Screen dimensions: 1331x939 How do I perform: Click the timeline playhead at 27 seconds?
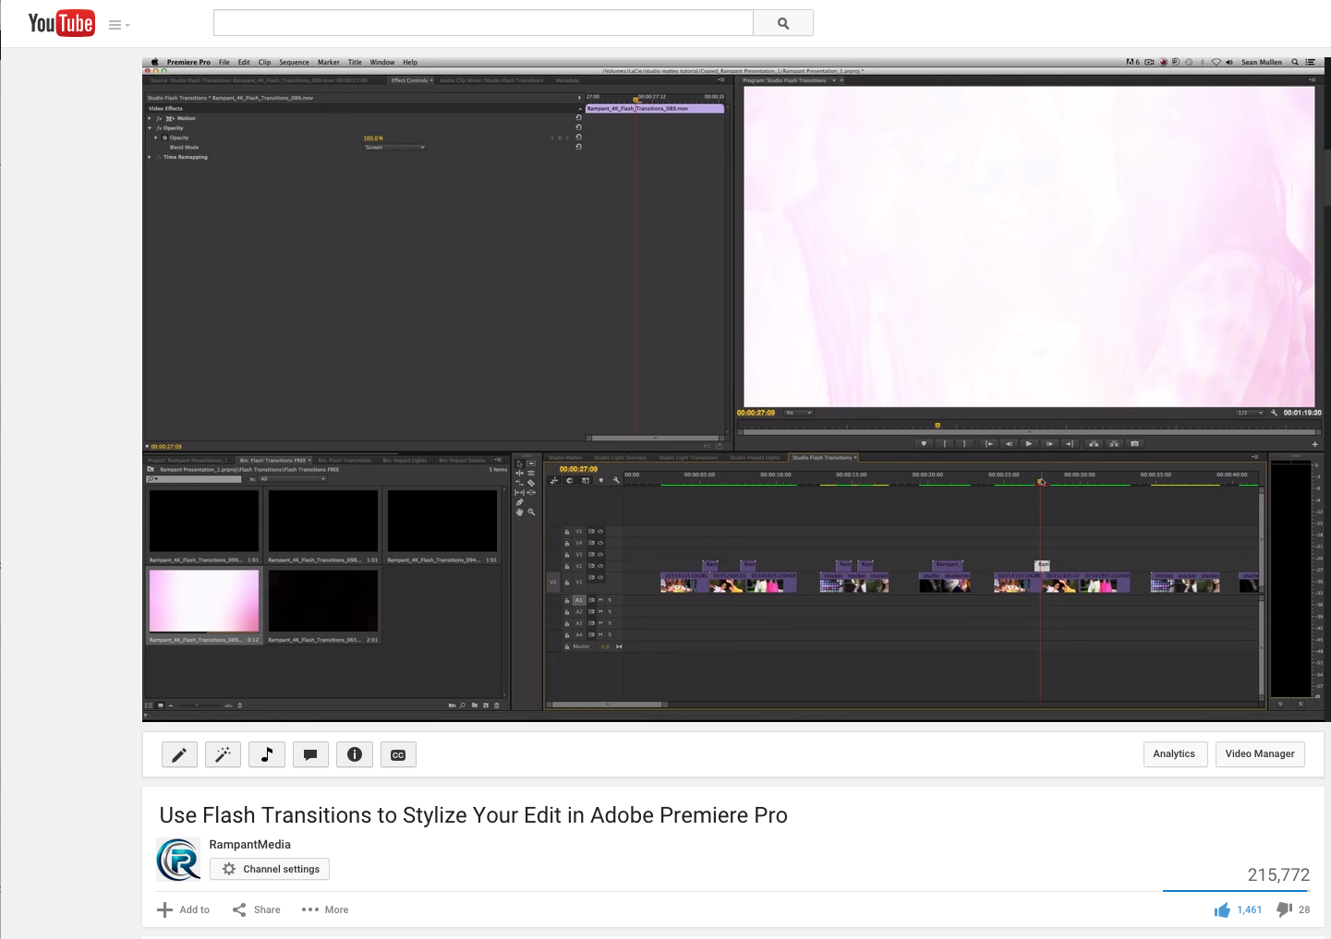coord(1041,482)
